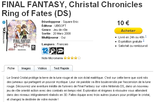This screenshot has height=102, width=154.
Task: Click the third Micromania rating star
Action: 72,58
